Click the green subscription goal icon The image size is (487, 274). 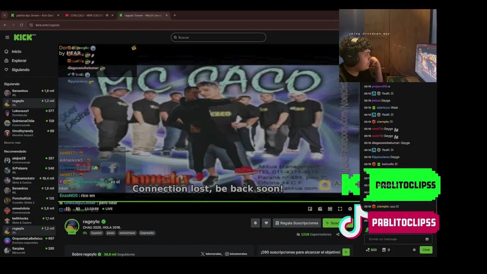346,252
